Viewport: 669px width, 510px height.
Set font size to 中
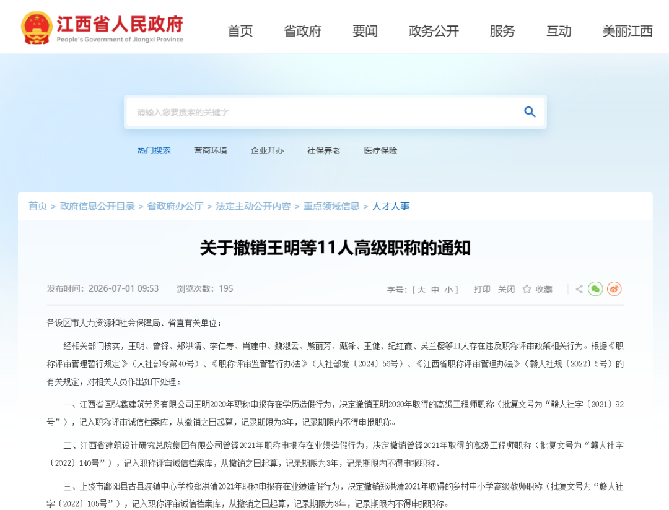point(435,290)
